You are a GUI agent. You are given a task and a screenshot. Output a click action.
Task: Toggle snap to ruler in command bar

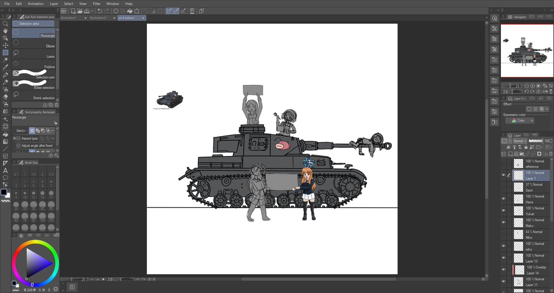(169, 11)
